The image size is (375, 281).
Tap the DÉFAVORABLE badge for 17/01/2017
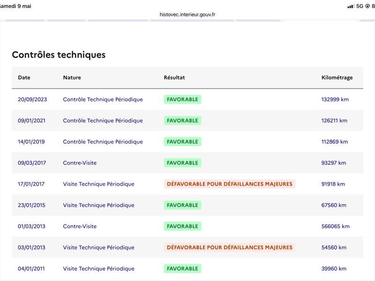tap(230, 184)
